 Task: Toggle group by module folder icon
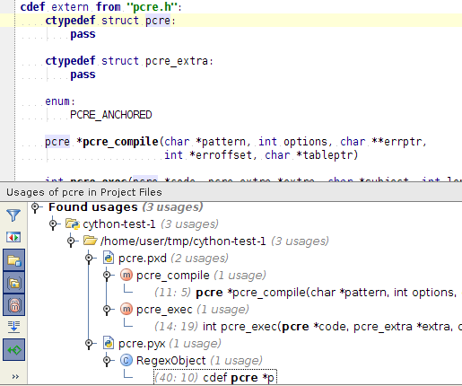pos(13,260)
